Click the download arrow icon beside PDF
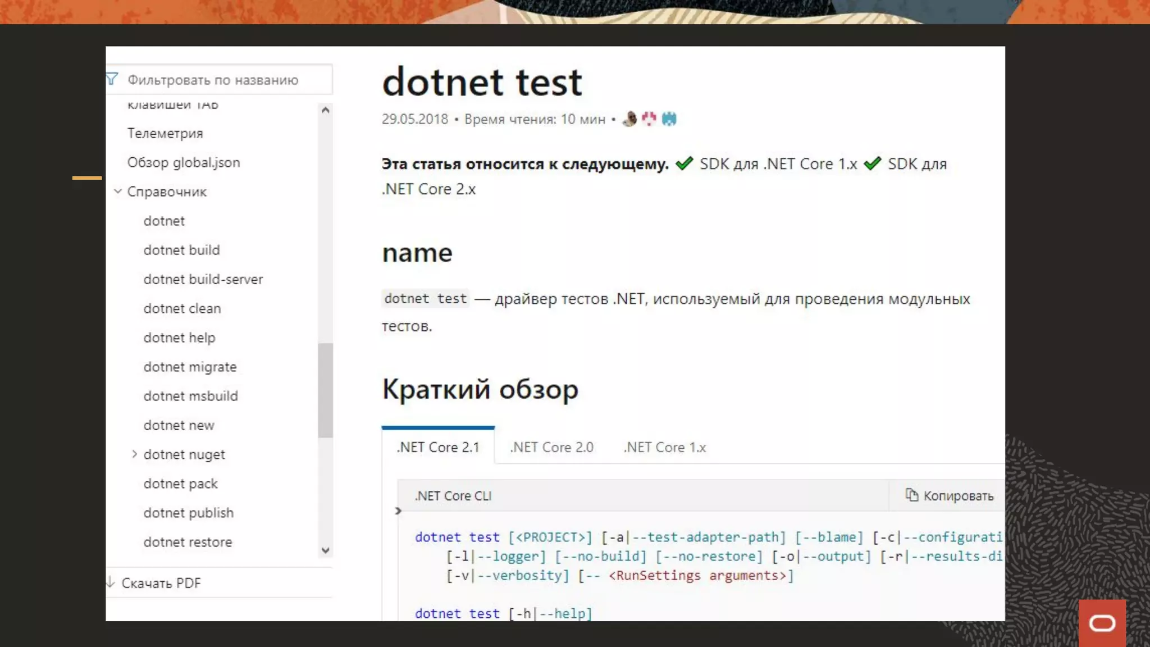The height and width of the screenshot is (647, 1150). click(x=111, y=582)
